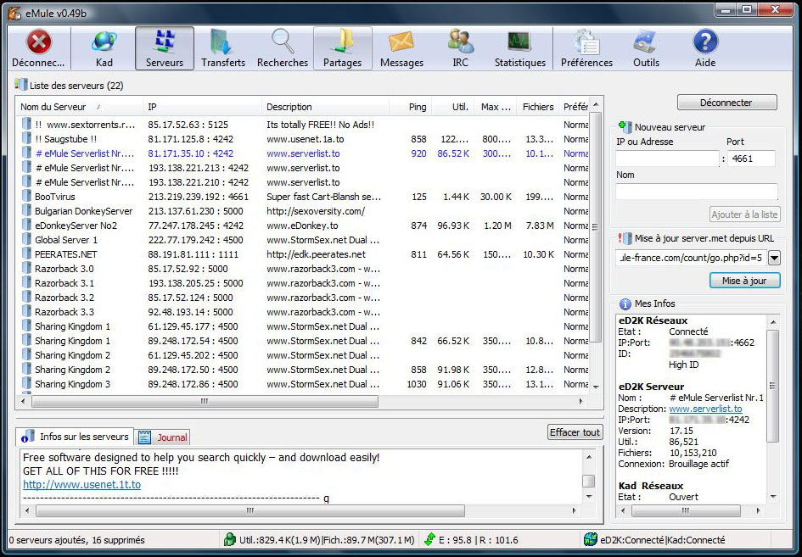
Task: Switch to the Journal tab
Action: click(164, 437)
